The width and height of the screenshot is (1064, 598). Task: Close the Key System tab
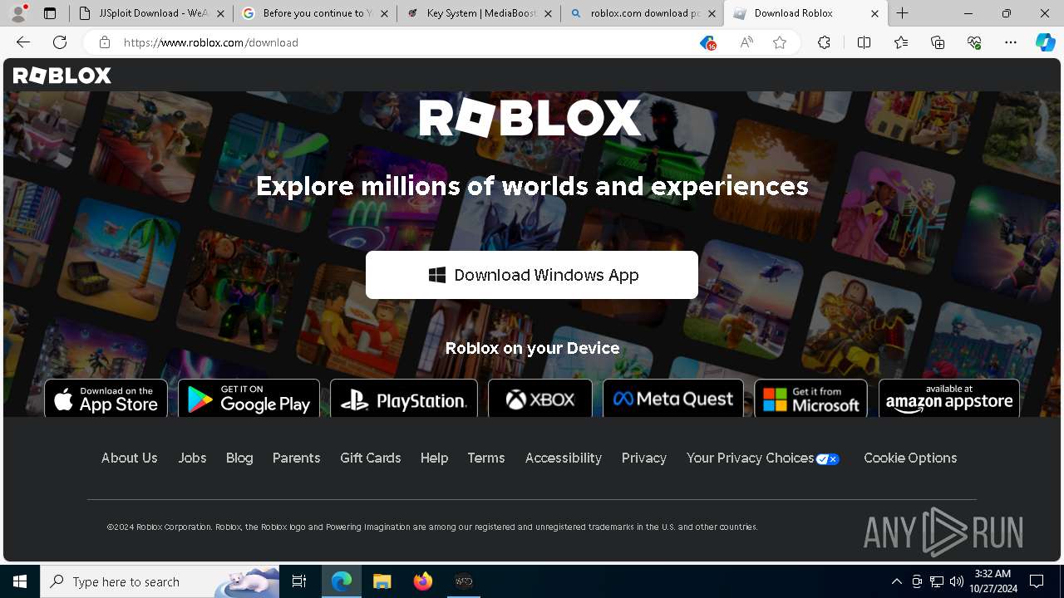[548, 13]
